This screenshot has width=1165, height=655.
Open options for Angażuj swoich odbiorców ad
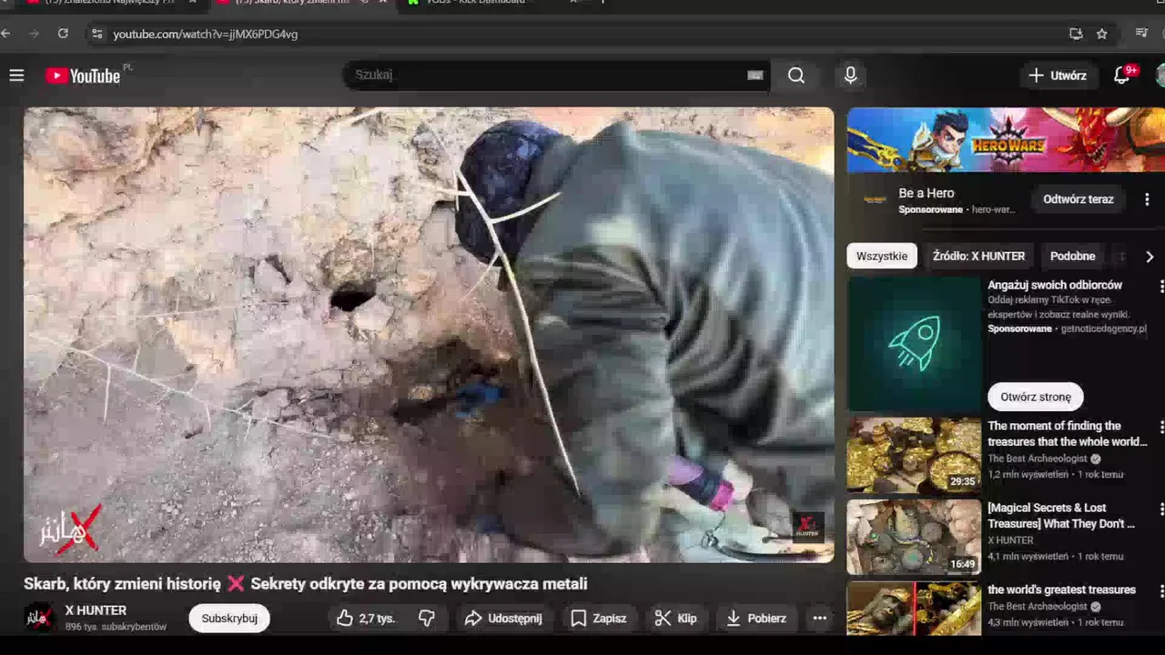[x=1161, y=287]
